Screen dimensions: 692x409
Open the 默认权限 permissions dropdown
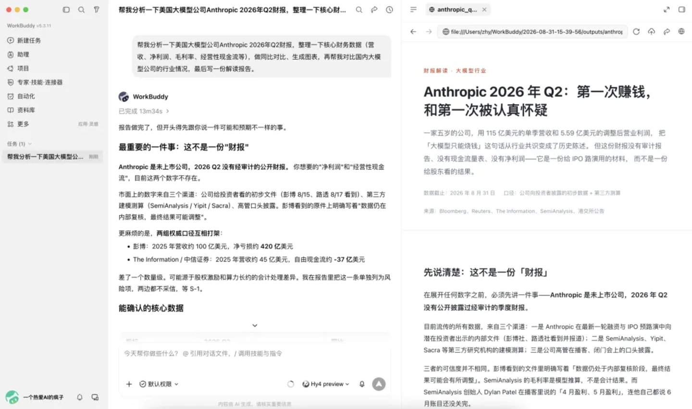(159, 384)
